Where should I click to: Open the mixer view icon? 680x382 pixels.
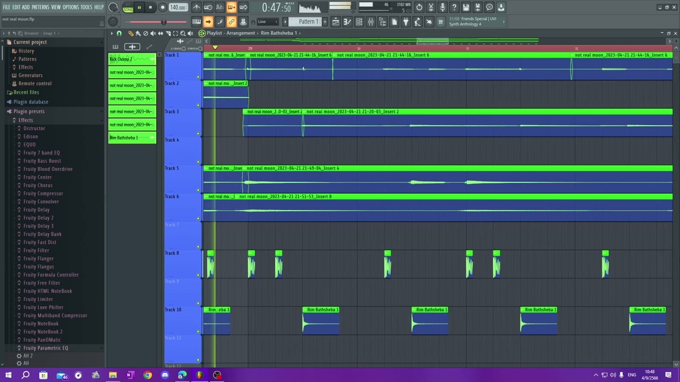pyautogui.click(x=371, y=22)
